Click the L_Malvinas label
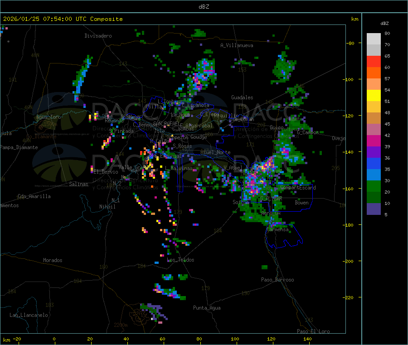The image size is (408, 345). (179, 168)
